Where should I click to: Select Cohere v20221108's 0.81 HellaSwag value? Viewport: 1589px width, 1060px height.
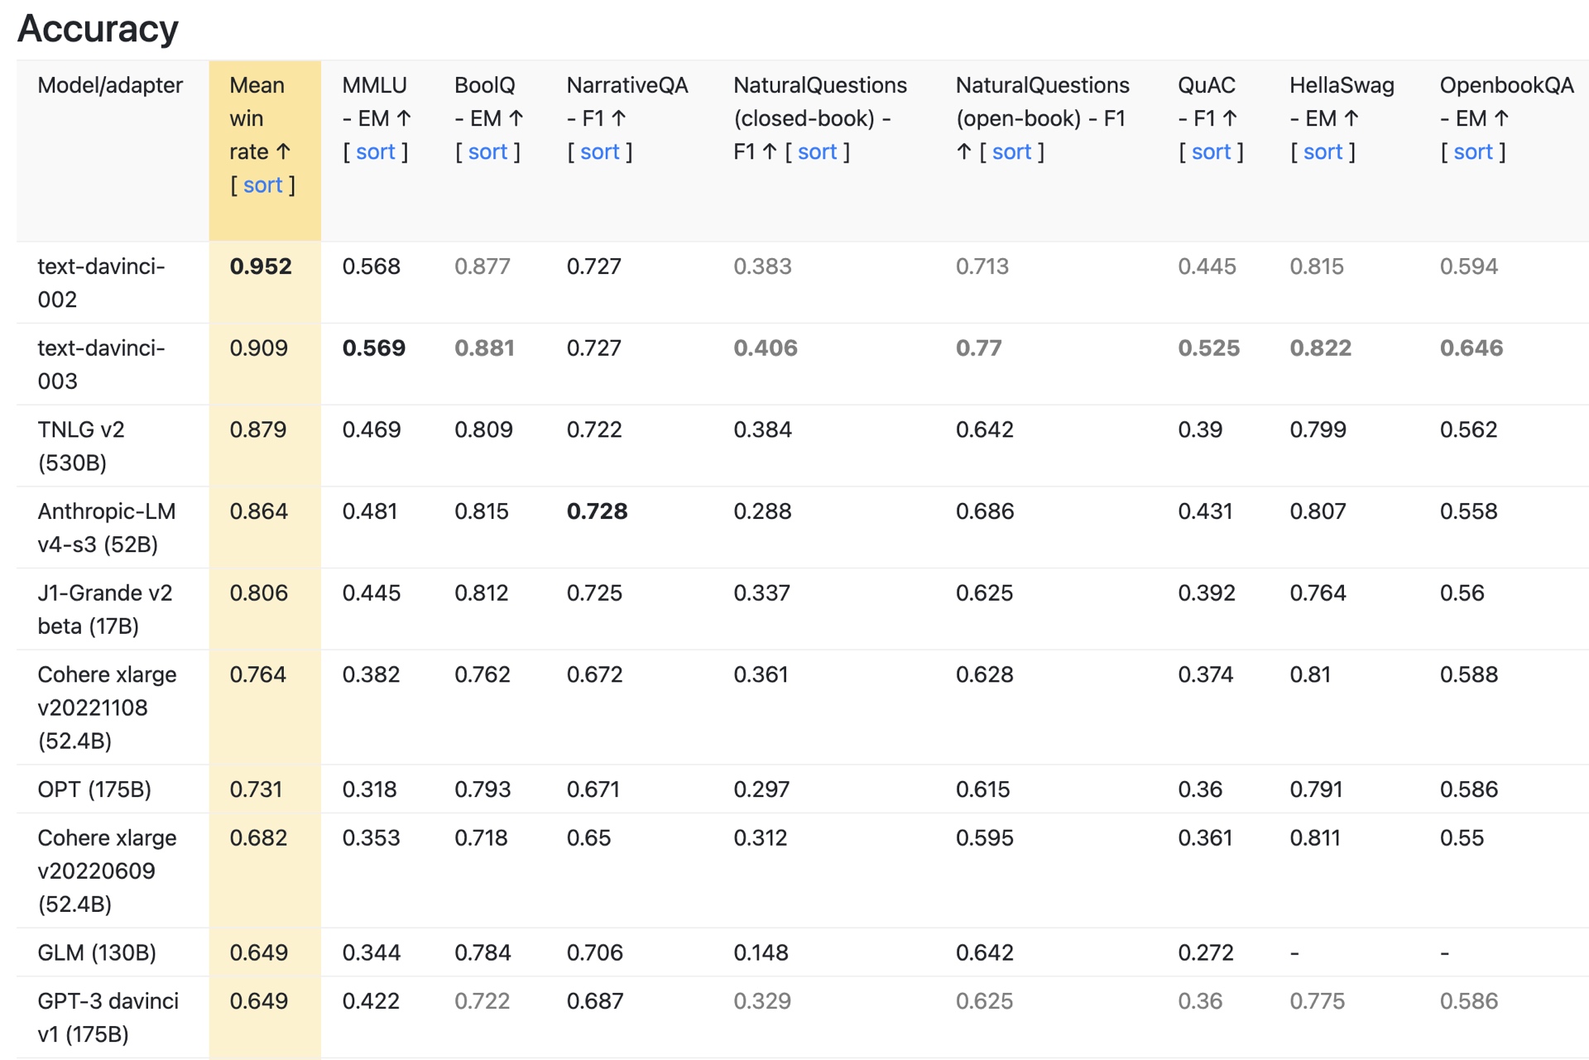click(x=1310, y=674)
